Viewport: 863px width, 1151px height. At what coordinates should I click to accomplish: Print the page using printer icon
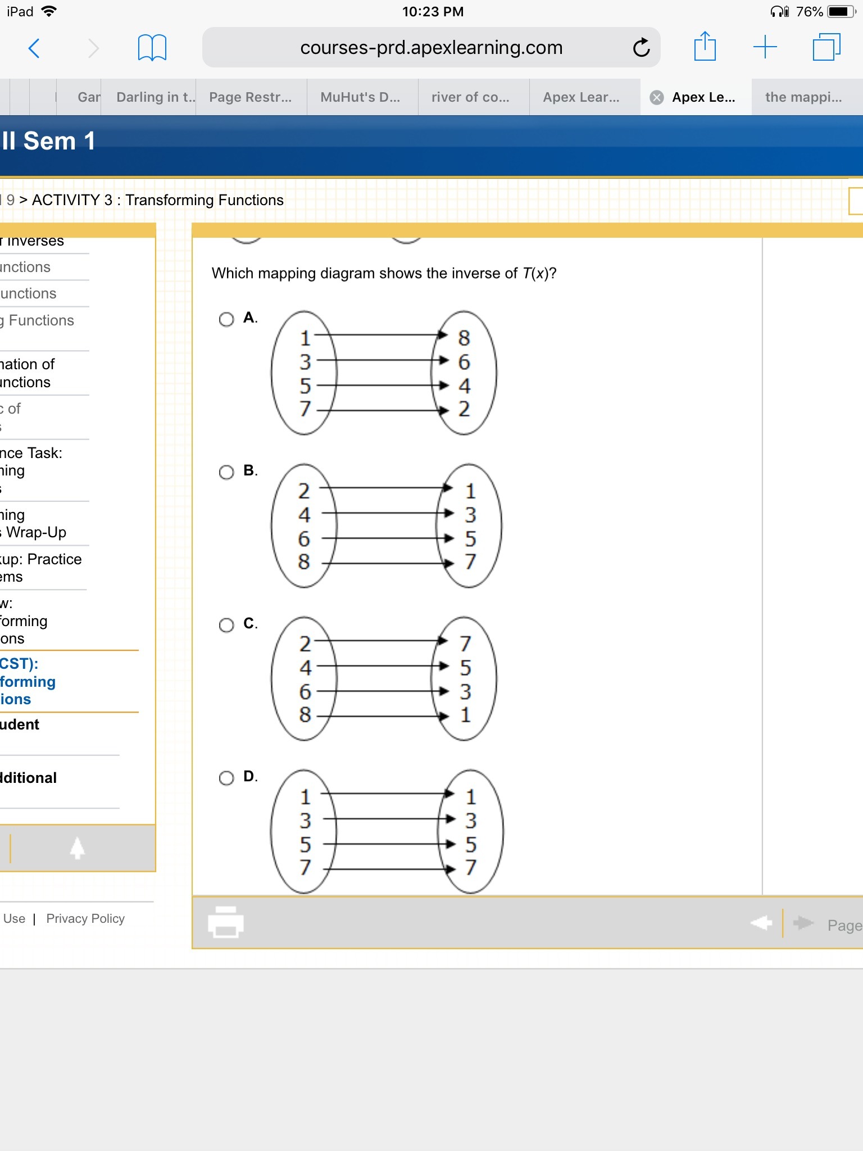(226, 922)
